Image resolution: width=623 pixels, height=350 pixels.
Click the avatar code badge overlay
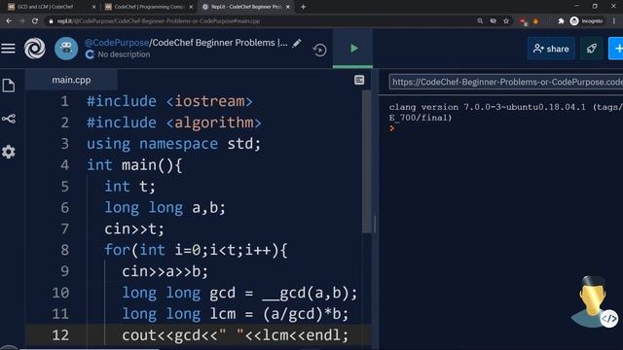pyautogui.click(x=609, y=319)
